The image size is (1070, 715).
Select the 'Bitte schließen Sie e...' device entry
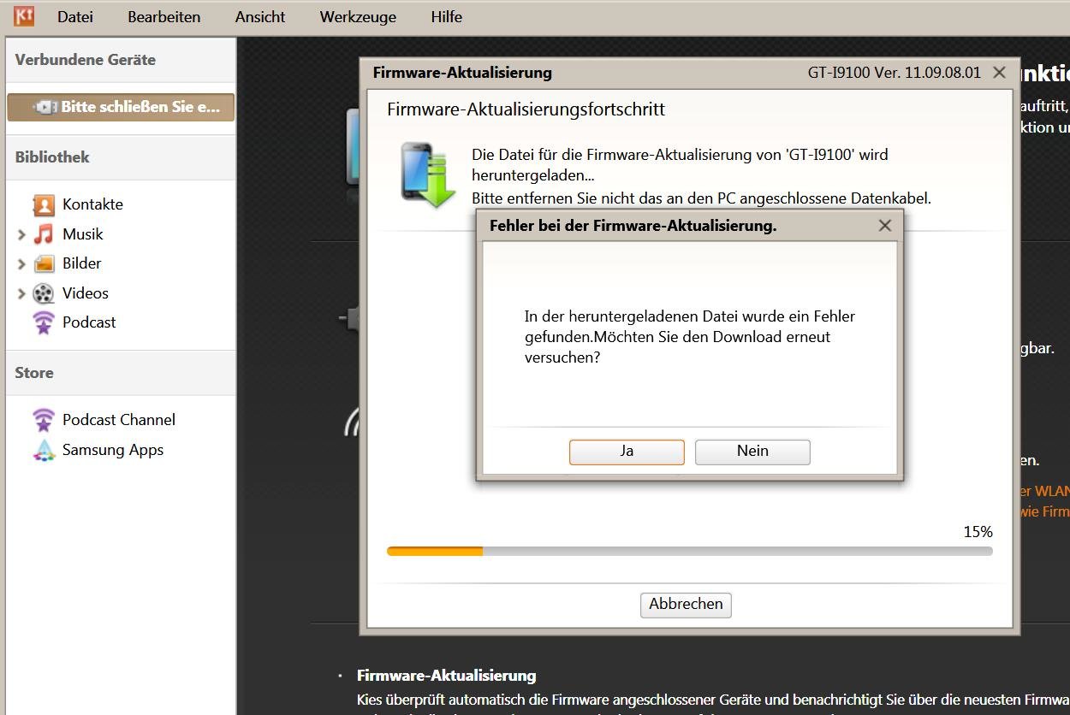click(121, 108)
